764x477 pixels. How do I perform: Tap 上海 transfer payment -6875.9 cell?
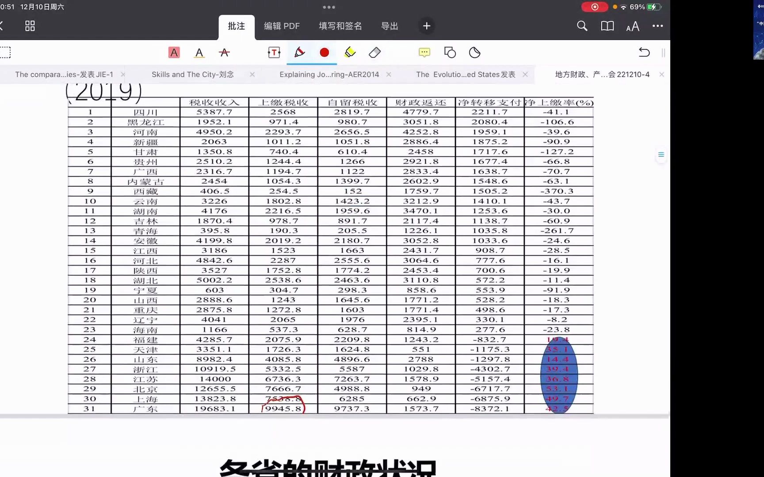[490, 399]
